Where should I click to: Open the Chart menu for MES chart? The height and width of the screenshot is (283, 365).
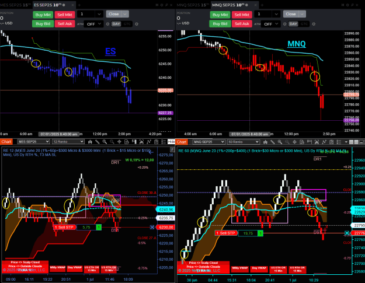tap(6, 142)
